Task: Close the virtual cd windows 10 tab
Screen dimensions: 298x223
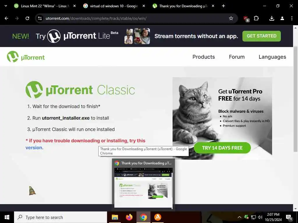Action: point(144,6)
